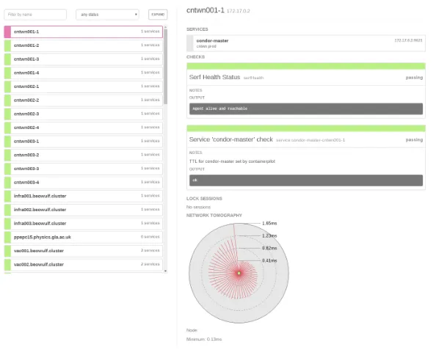Click the 1.65ms label on tomography chart
This screenshot has width=436, height=352.
[x=269, y=223]
